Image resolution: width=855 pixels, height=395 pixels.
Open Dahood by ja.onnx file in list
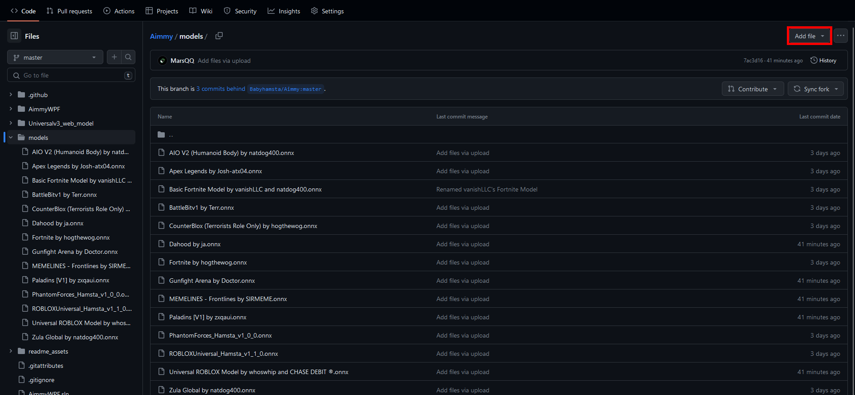coord(195,244)
